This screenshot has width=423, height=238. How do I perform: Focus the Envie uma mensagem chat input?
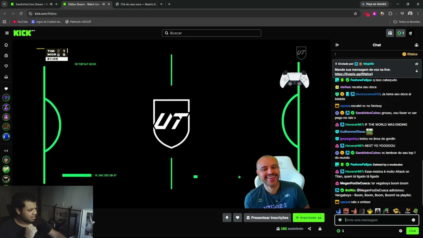[x=377, y=220]
